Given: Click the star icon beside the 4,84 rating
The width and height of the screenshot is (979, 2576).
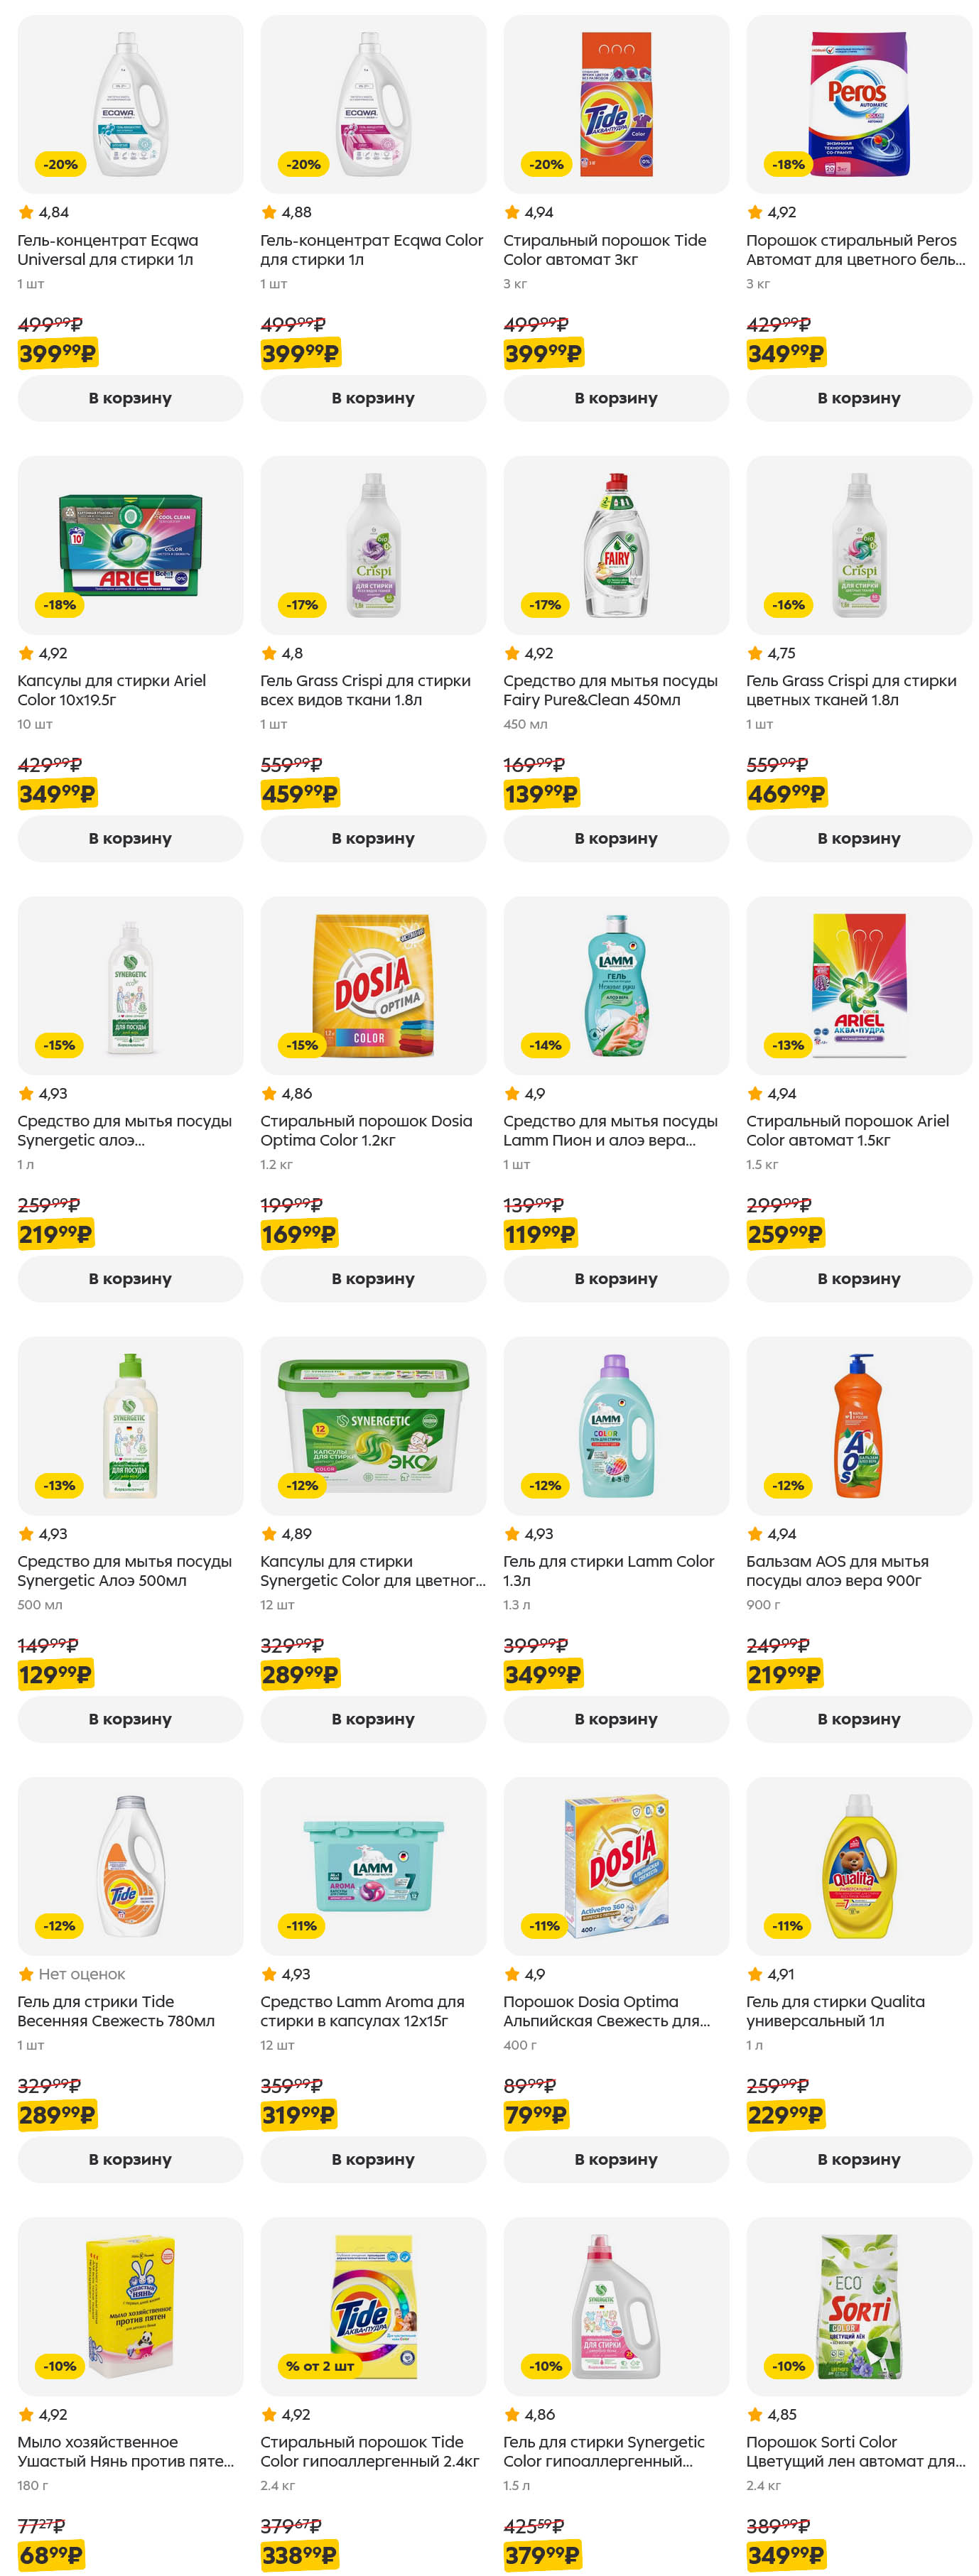Looking at the screenshot, I should [26, 212].
